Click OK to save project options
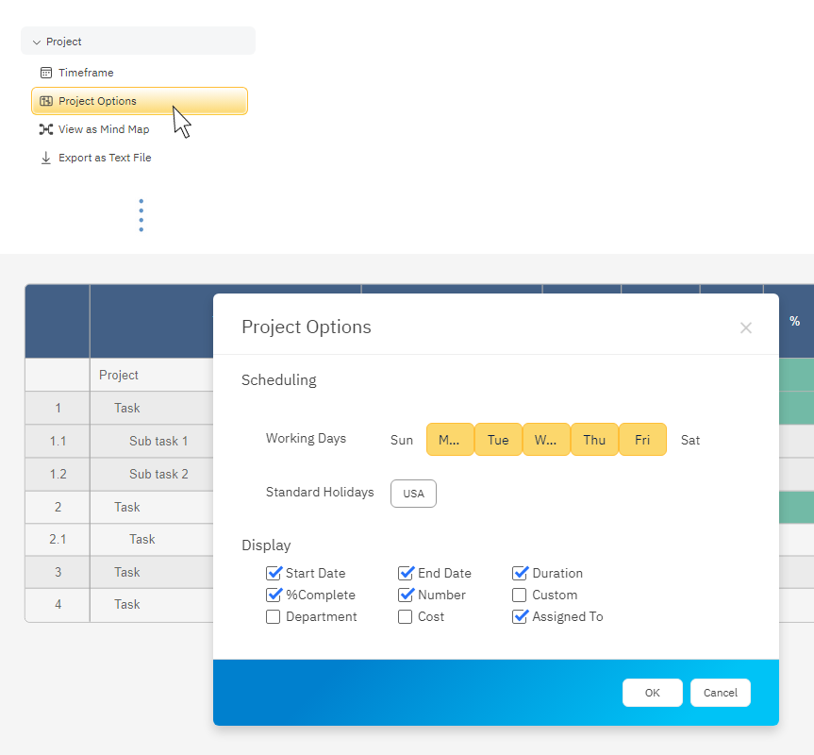This screenshot has width=814, height=755. pos(652,692)
